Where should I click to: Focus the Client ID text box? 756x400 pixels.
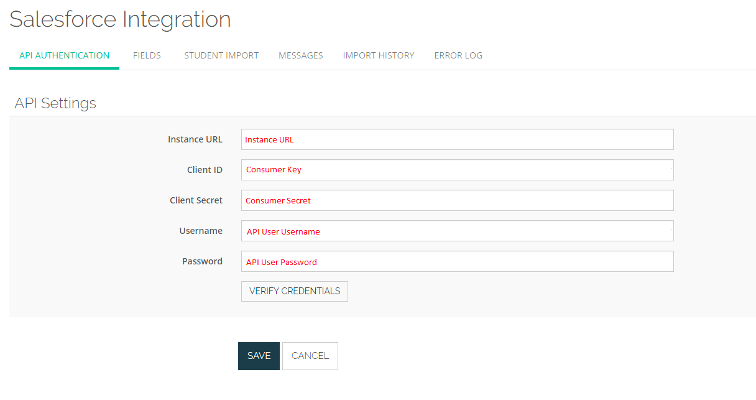click(457, 170)
